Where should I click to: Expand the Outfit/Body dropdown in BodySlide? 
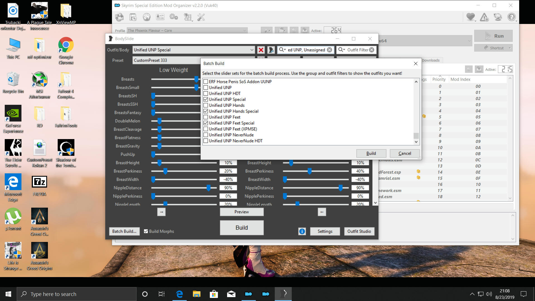click(x=252, y=50)
